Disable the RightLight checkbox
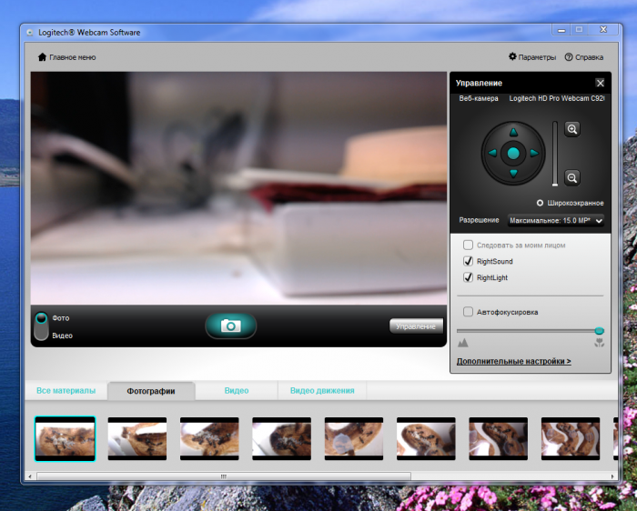This screenshot has width=637, height=511. 469,277
